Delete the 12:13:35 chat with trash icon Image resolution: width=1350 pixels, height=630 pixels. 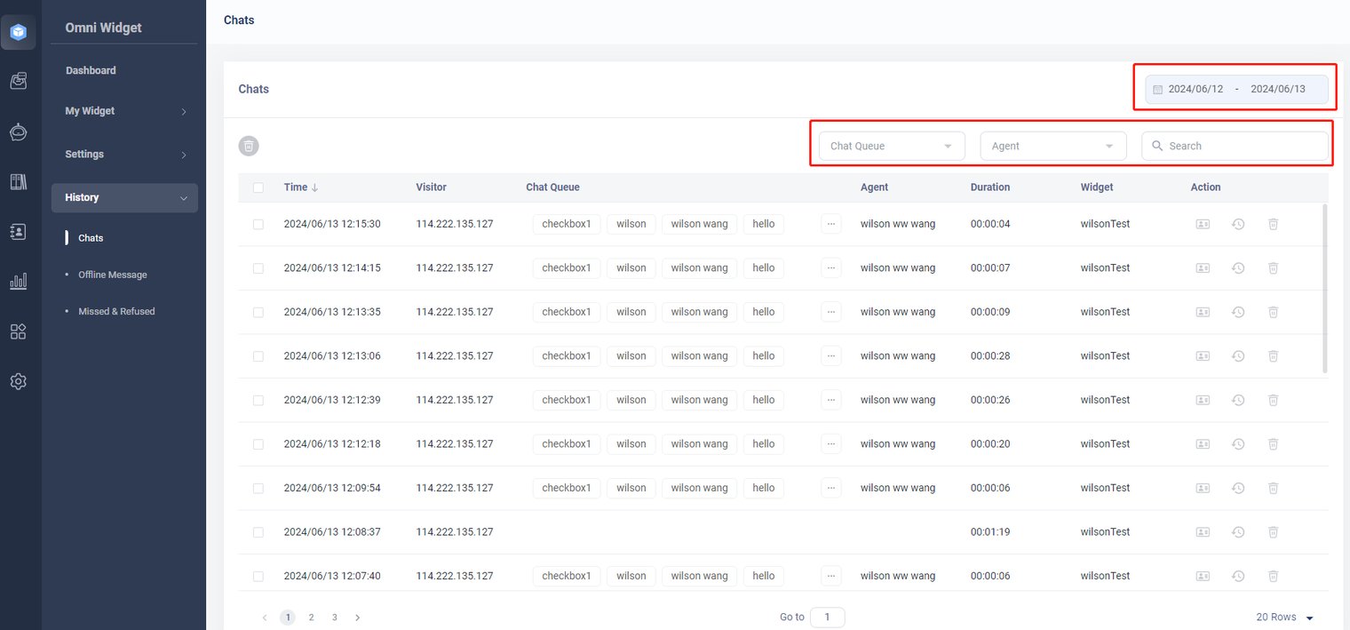[x=1273, y=312]
